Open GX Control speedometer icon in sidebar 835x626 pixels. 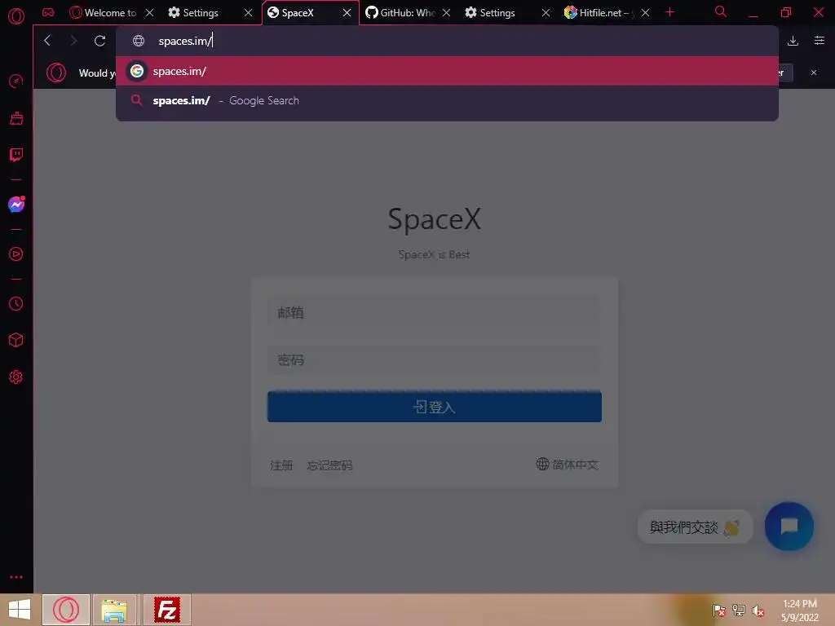point(16,82)
